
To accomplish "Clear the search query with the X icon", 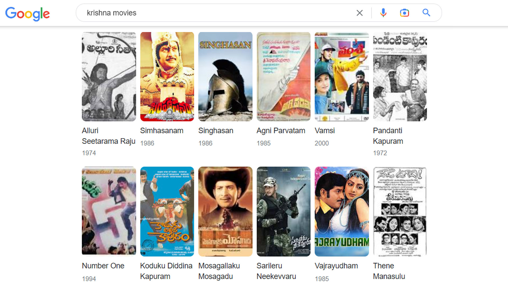I will [x=359, y=13].
